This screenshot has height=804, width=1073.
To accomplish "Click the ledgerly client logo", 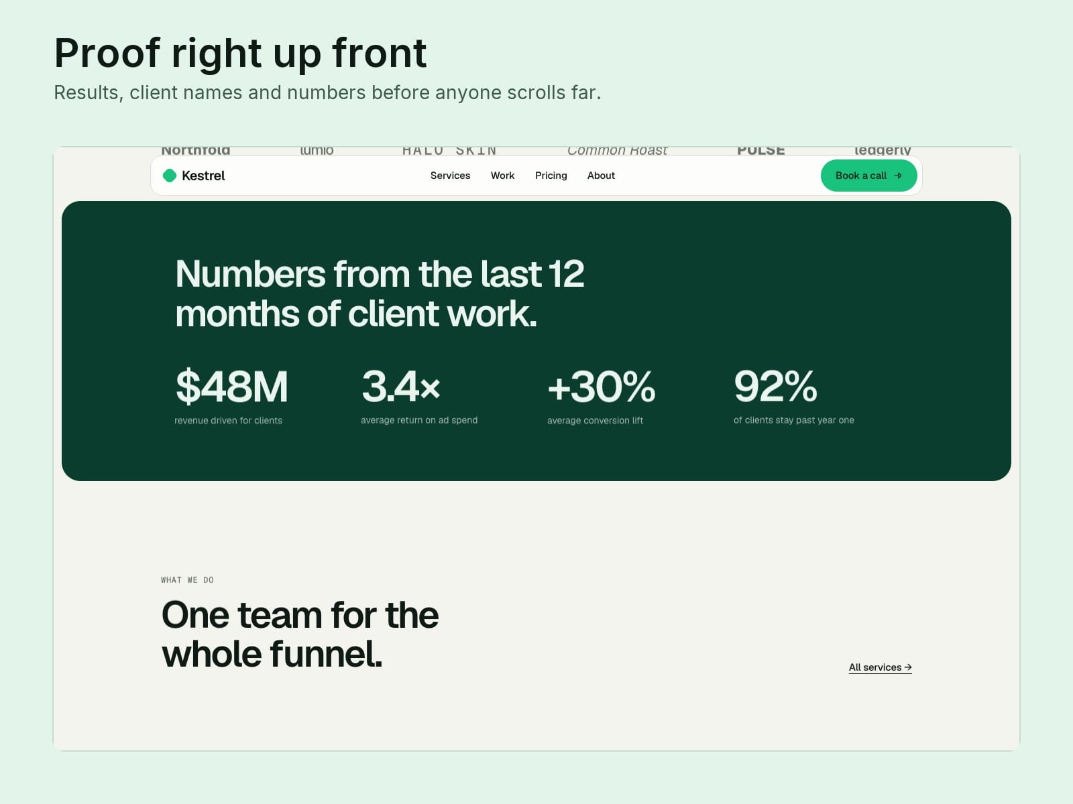I will pos(883,151).
